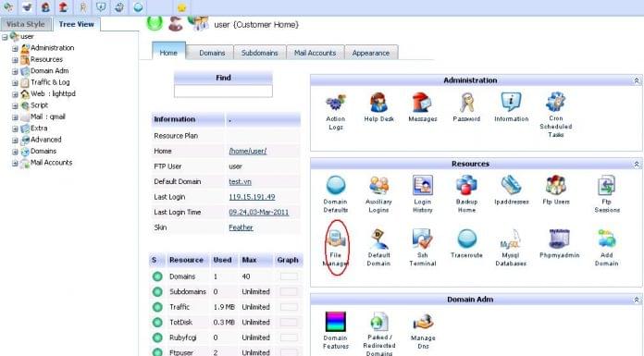Collapse the Administration panel section

pos(637,80)
